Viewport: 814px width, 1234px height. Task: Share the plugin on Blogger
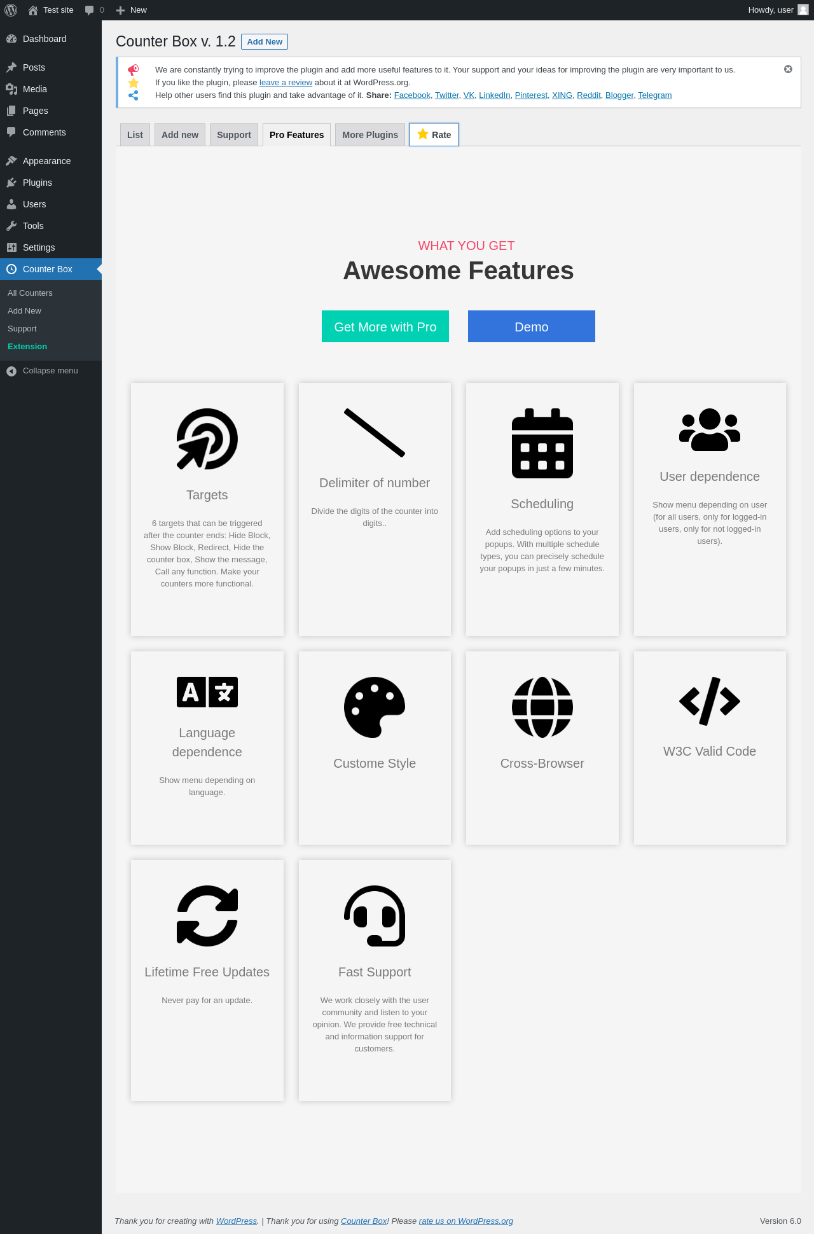point(619,95)
